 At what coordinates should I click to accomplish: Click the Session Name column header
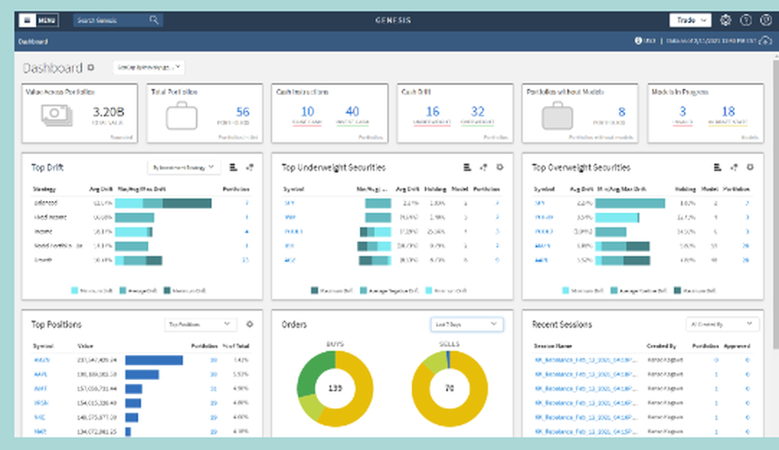coord(552,346)
